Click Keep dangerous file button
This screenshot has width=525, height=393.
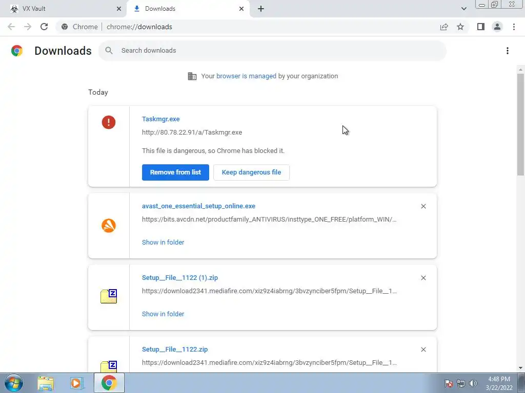click(x=251, y=172)
